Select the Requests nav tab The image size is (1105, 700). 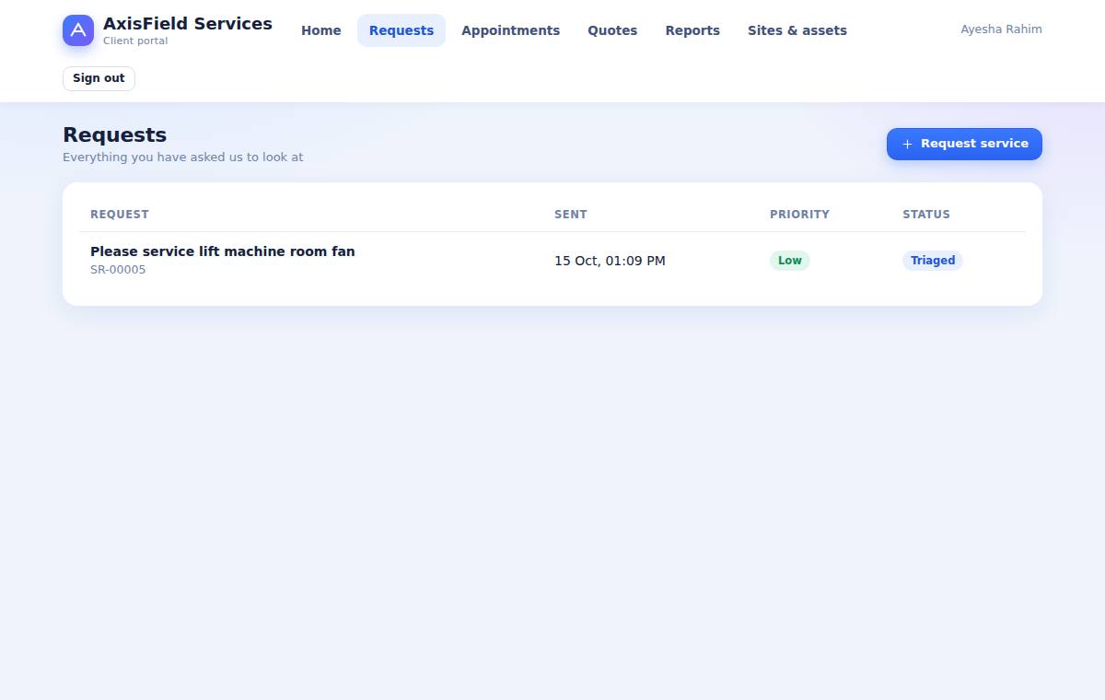click(401, 30)
